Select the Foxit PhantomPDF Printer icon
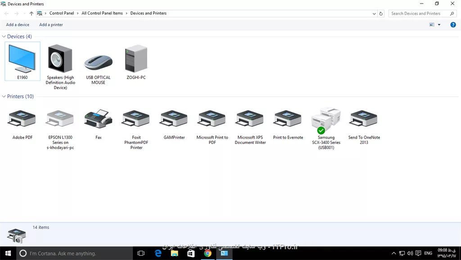This screenshot has width=461, height=260. 136,118
